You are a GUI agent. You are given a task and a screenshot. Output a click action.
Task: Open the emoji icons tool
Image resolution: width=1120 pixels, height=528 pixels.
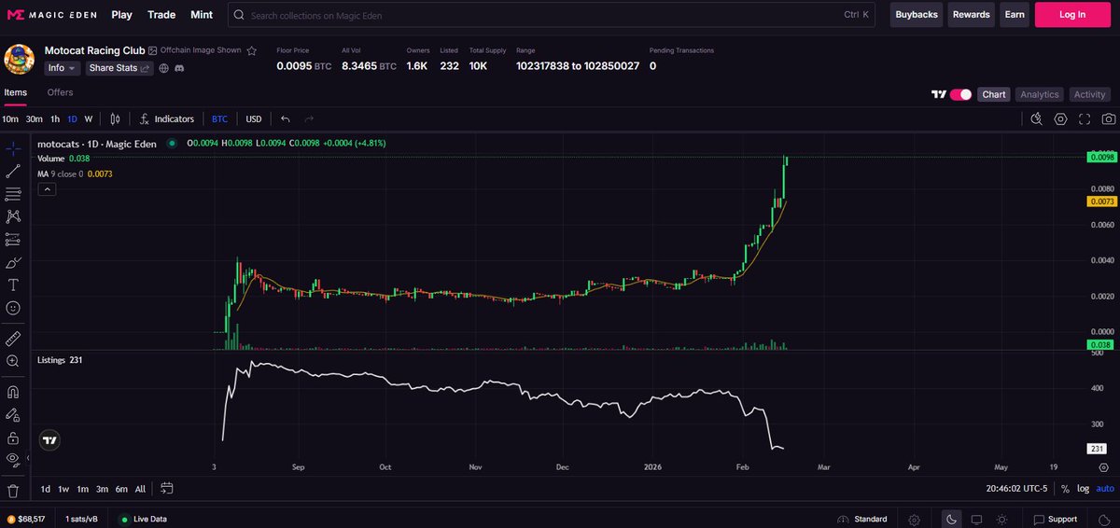(x=13, y=307)
